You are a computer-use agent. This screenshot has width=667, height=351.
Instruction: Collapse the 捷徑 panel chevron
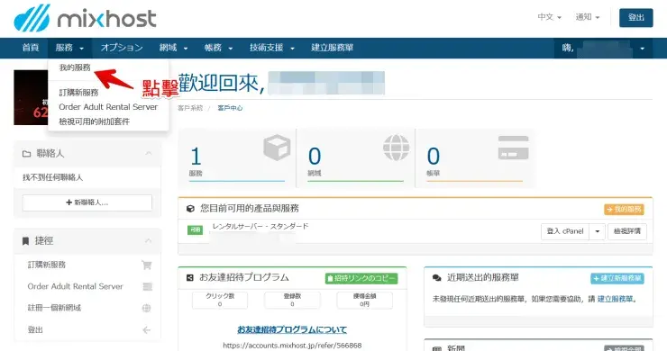[x=148, y=240]
